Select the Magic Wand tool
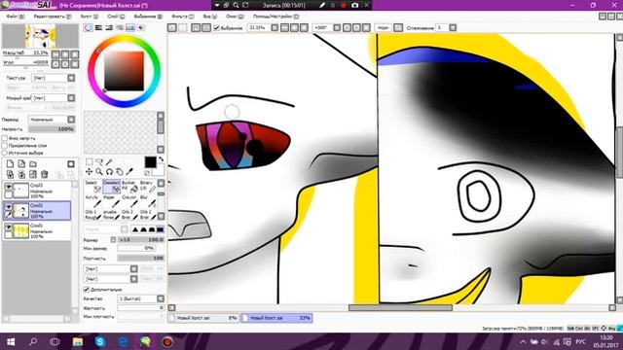Image resolution: width=623 pixels, height=350 pixels. click(109, 161)
